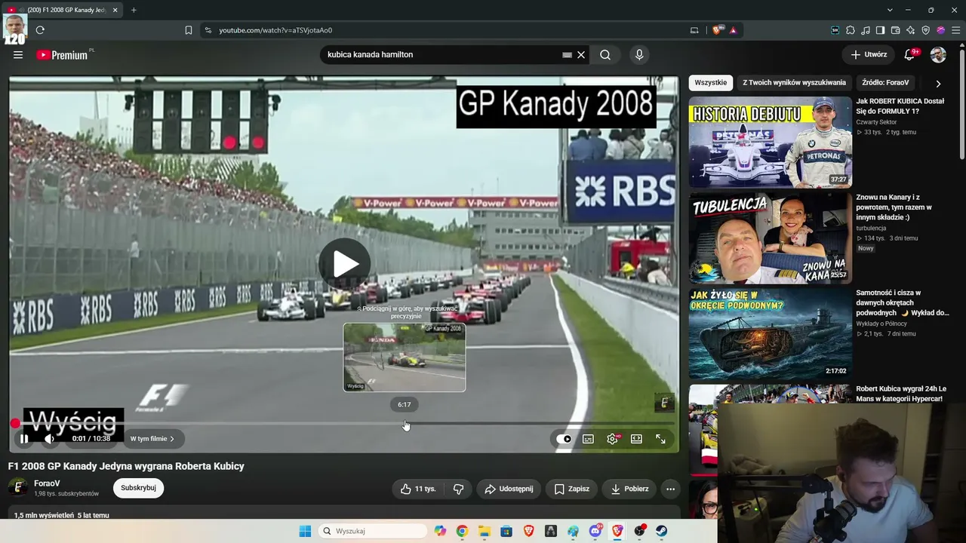Open the 'Czwarty Sektor' channel link

pyautogui.click(x=876, y=122)
